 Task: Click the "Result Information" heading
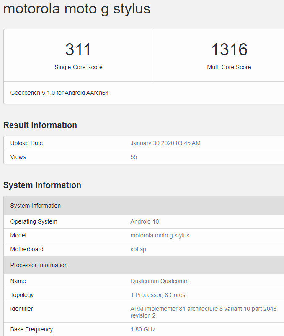click(x=40, y=125)
